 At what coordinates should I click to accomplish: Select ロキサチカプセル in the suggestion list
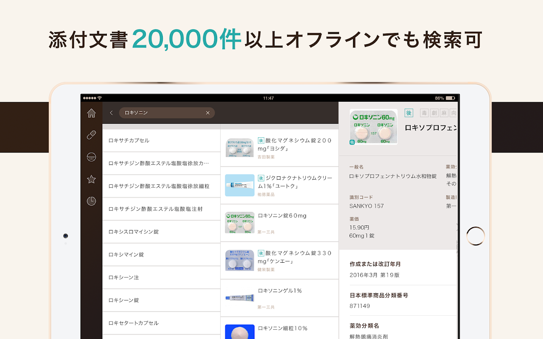161,141
